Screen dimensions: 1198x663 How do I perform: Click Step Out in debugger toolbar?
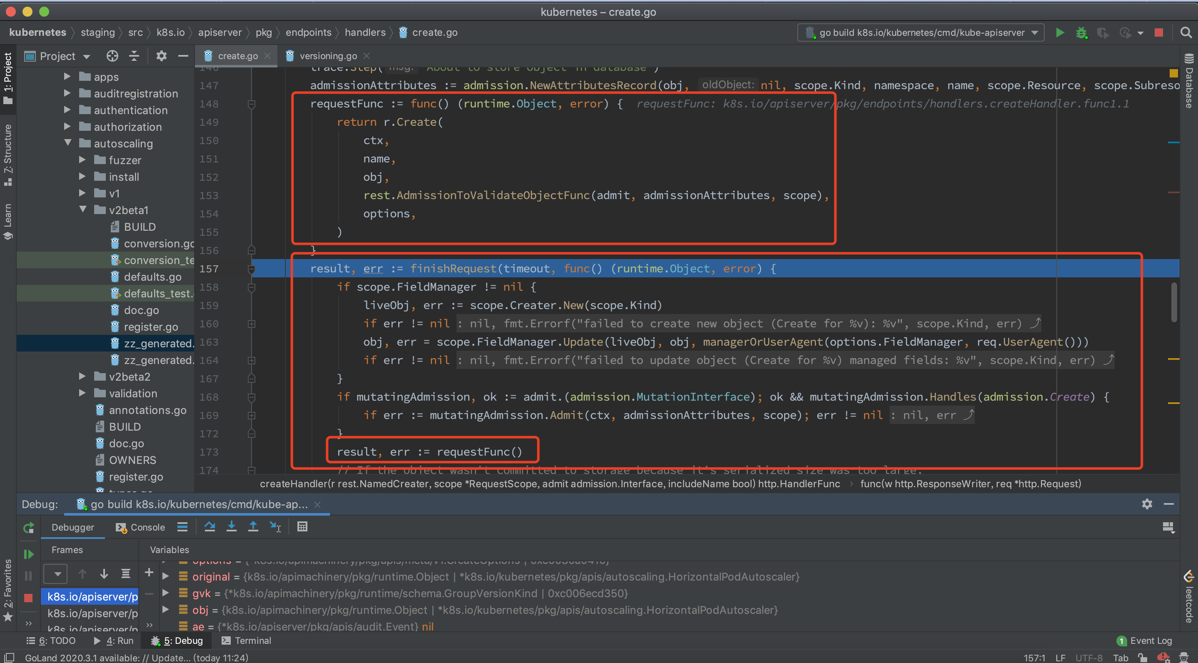253,527
